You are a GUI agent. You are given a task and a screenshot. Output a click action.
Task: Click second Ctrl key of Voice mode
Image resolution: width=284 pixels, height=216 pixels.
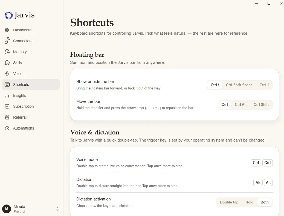(268, 163)
